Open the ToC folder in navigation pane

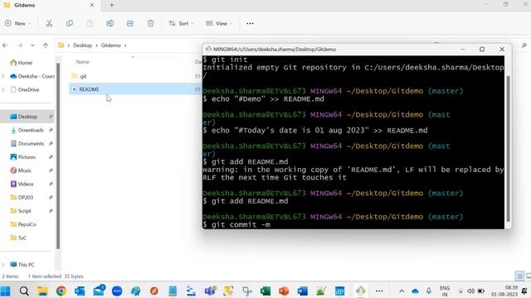coord(18,238)
